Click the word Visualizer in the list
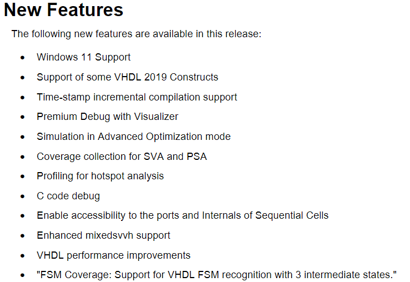Screen dimensions: 410x282 click(156, 117)
